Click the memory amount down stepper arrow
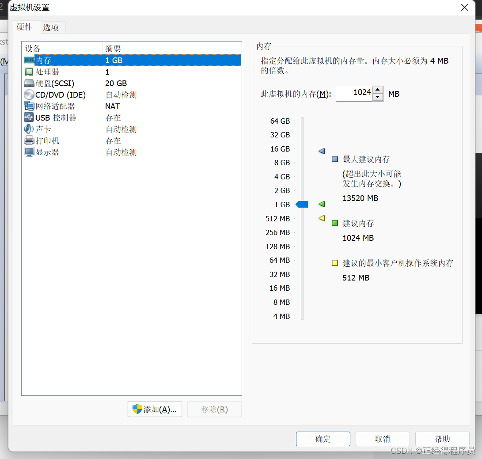This screenshot has width=482, height=459. pos(378,97)
